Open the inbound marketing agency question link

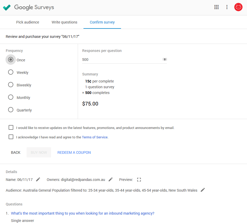[82, 213]
